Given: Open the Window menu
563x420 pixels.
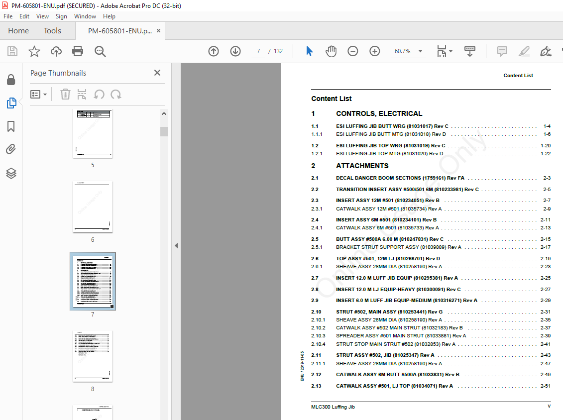Looking at the screenshot, I should click(85, 16).
